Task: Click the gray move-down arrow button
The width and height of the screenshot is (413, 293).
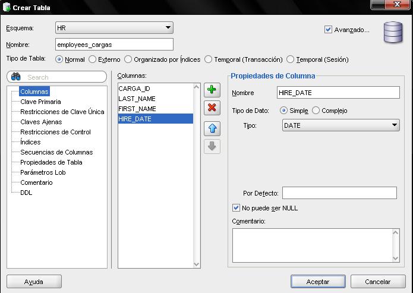Action: point(212,146)
